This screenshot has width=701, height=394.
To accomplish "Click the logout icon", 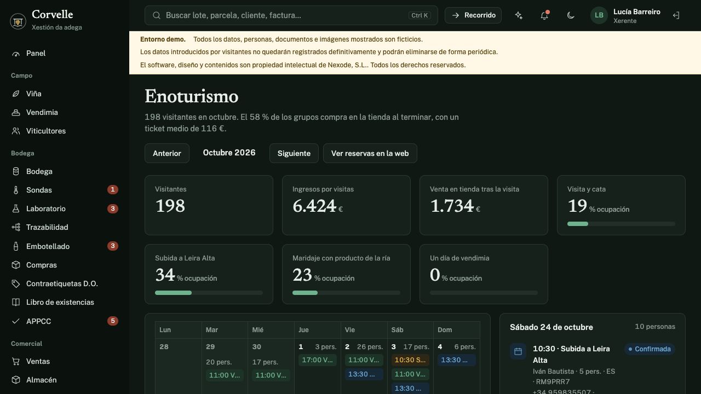I will [676, 15].
